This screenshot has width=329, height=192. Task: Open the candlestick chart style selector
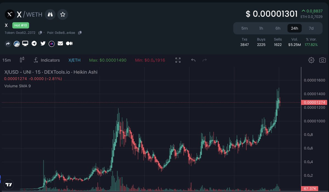[22, 60]
